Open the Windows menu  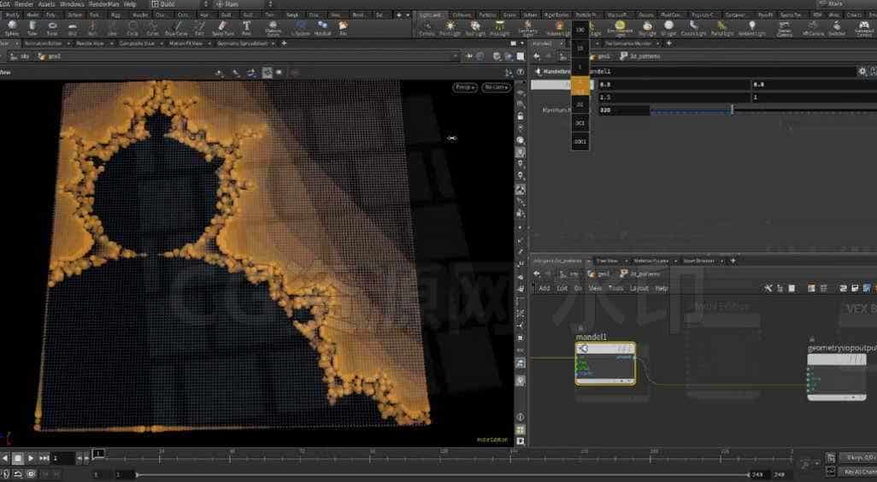click(x=72, y=4)
